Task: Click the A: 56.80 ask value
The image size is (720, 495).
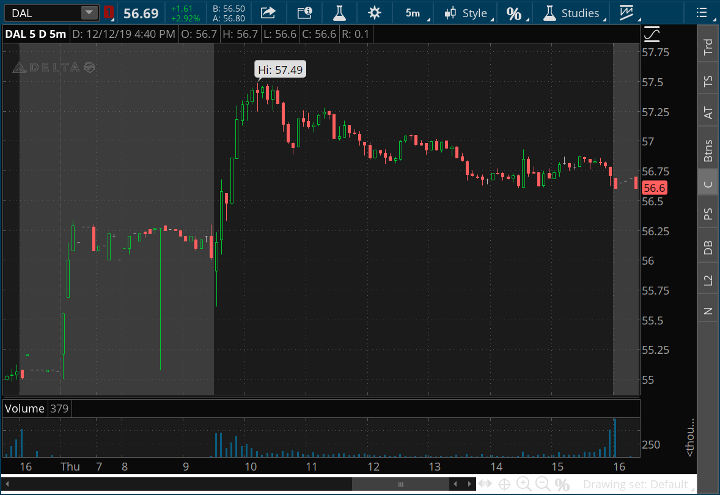Action: click(229, 18)
